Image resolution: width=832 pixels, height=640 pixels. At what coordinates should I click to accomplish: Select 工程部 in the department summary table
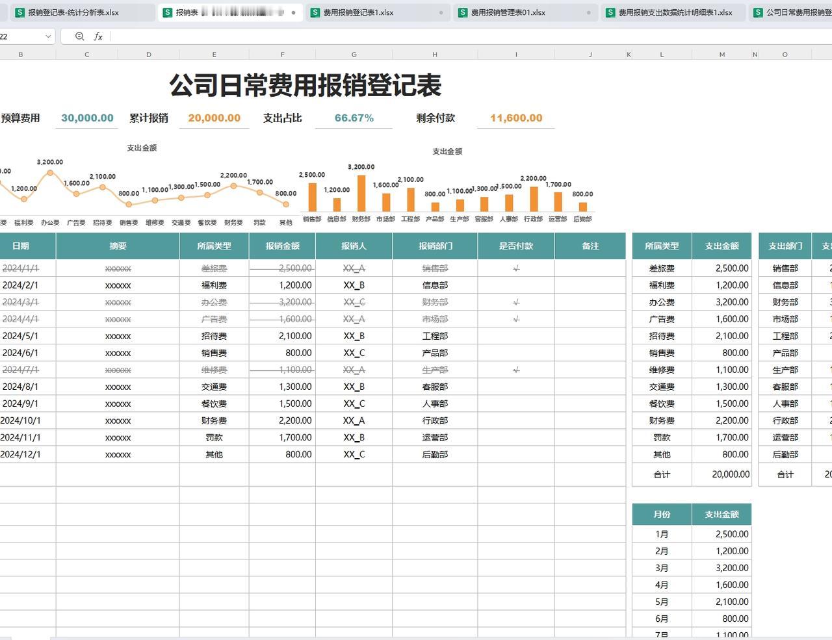[785, 336]
